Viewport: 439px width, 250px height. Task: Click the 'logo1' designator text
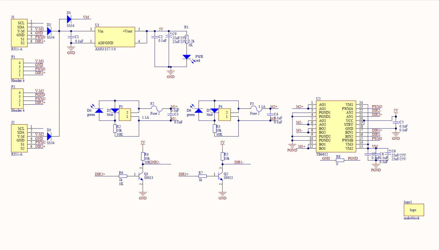[x=408, y=202]
